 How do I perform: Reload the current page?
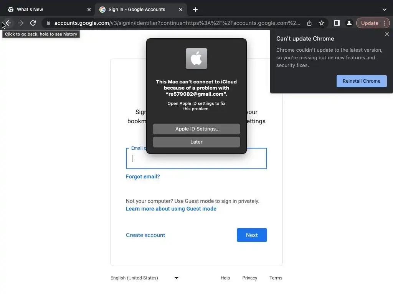click(x=33, y=23)
